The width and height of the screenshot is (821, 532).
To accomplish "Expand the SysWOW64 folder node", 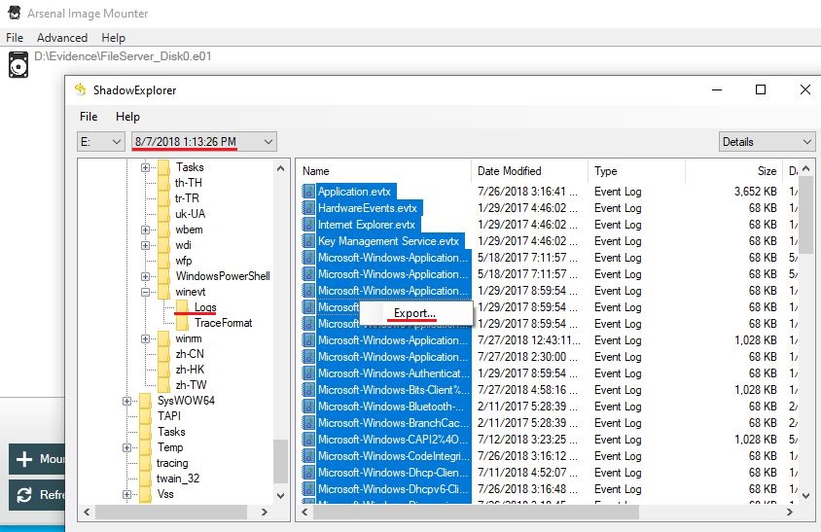I will tap(126, 401).
